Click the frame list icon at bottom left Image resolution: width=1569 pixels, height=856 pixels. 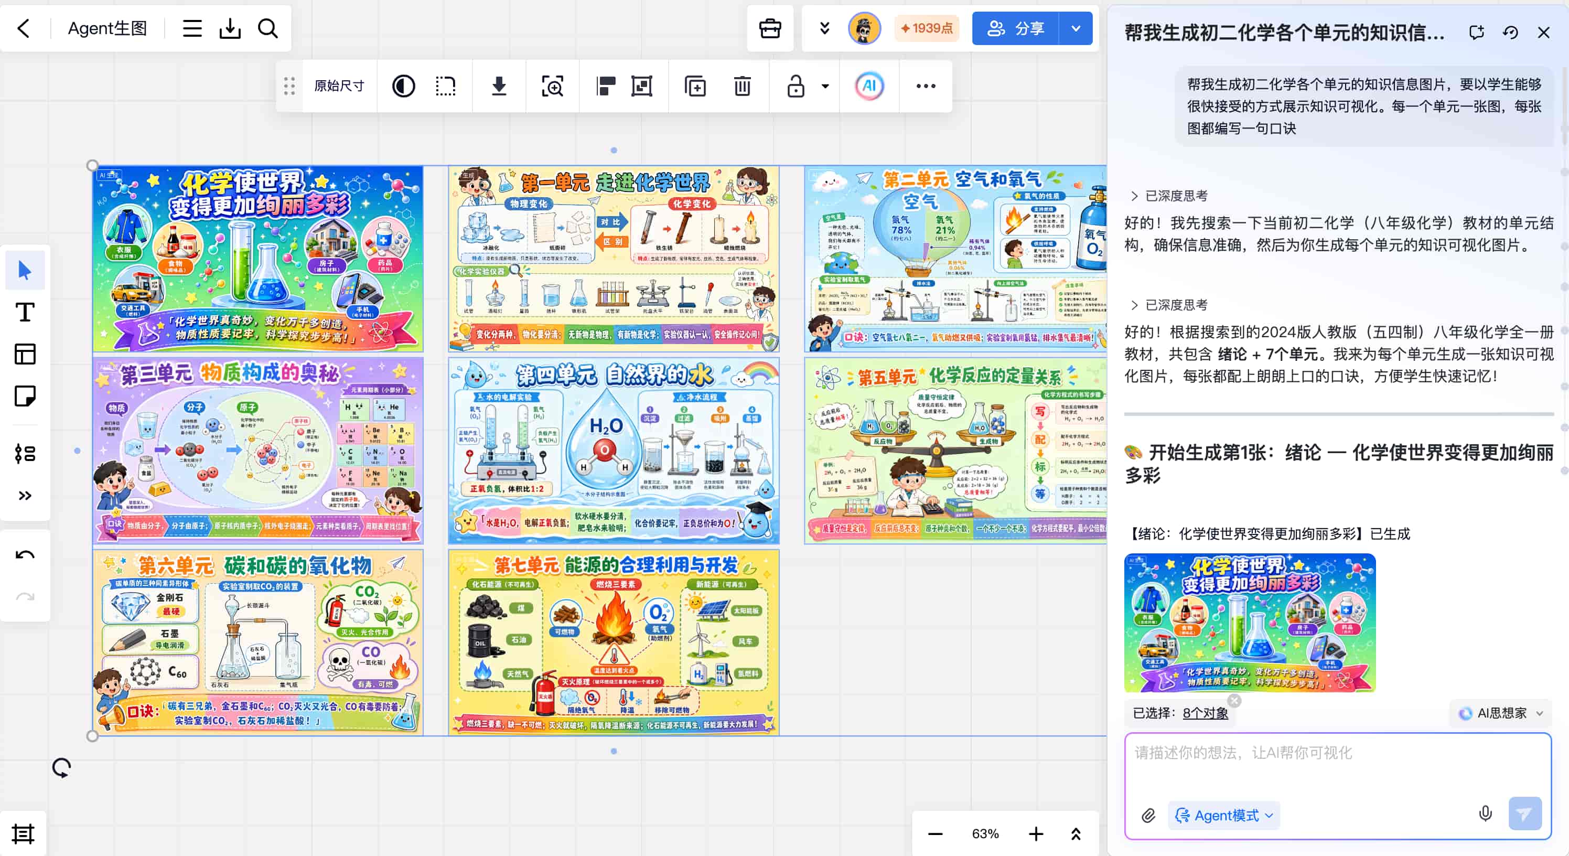(23, 833)
